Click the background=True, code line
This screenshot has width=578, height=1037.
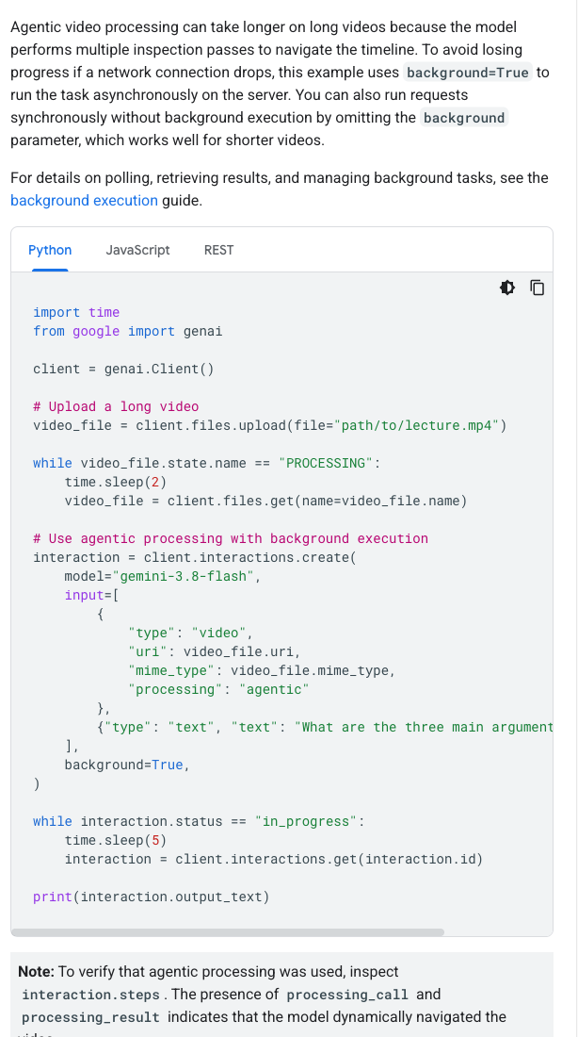pos(127,765)
